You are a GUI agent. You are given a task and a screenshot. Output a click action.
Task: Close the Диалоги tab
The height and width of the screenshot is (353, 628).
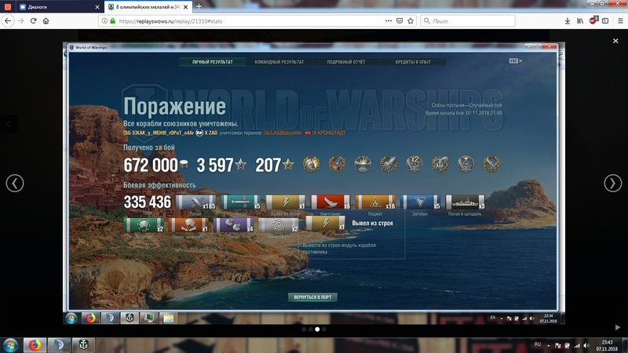tap(97, 7)
